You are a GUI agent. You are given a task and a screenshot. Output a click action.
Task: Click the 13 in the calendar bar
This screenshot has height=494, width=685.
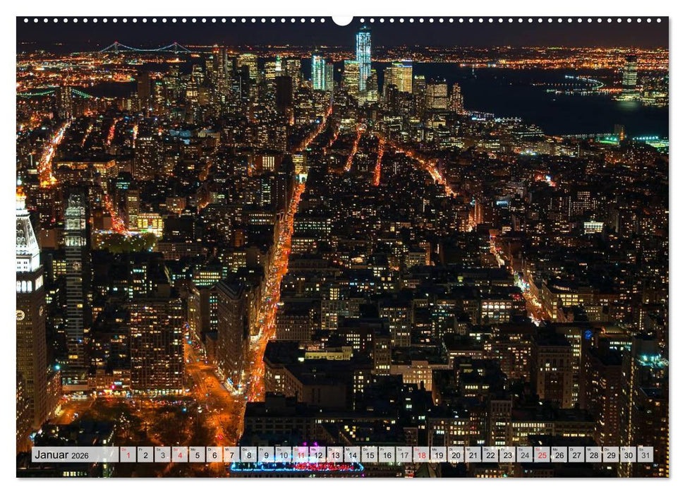pos(334,455)
